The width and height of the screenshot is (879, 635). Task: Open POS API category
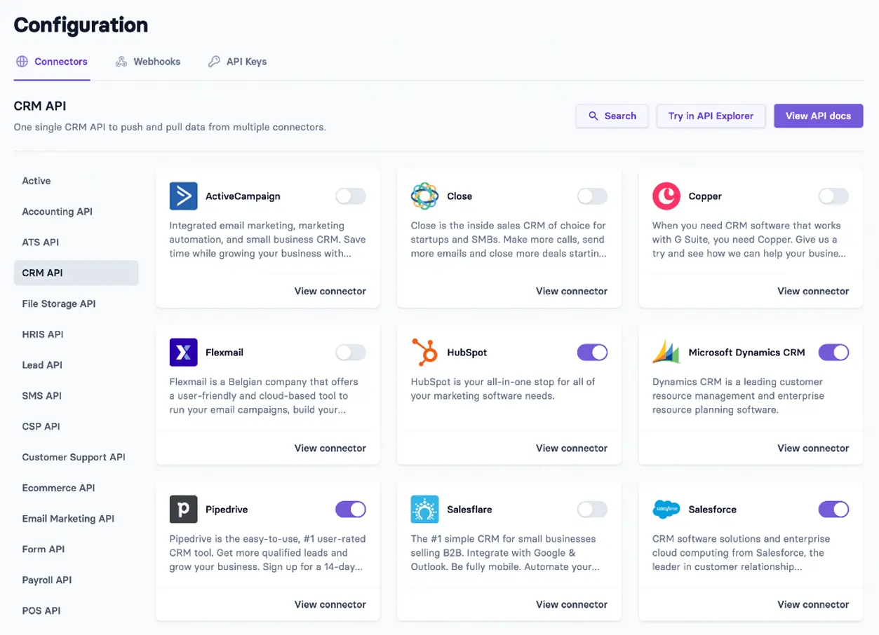(x=76, y=610)
